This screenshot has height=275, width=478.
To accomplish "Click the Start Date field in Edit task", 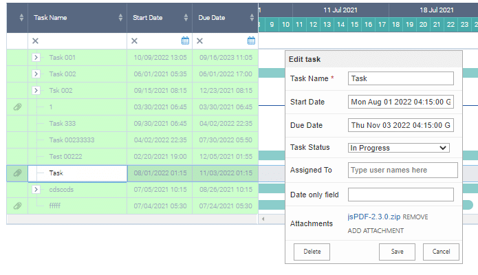I will coord(401,102).
